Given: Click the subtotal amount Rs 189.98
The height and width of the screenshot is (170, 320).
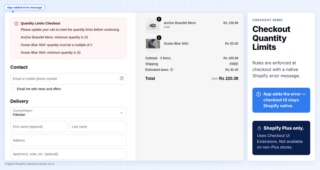Looking at the screenshot, I should (x=231, y=58).
